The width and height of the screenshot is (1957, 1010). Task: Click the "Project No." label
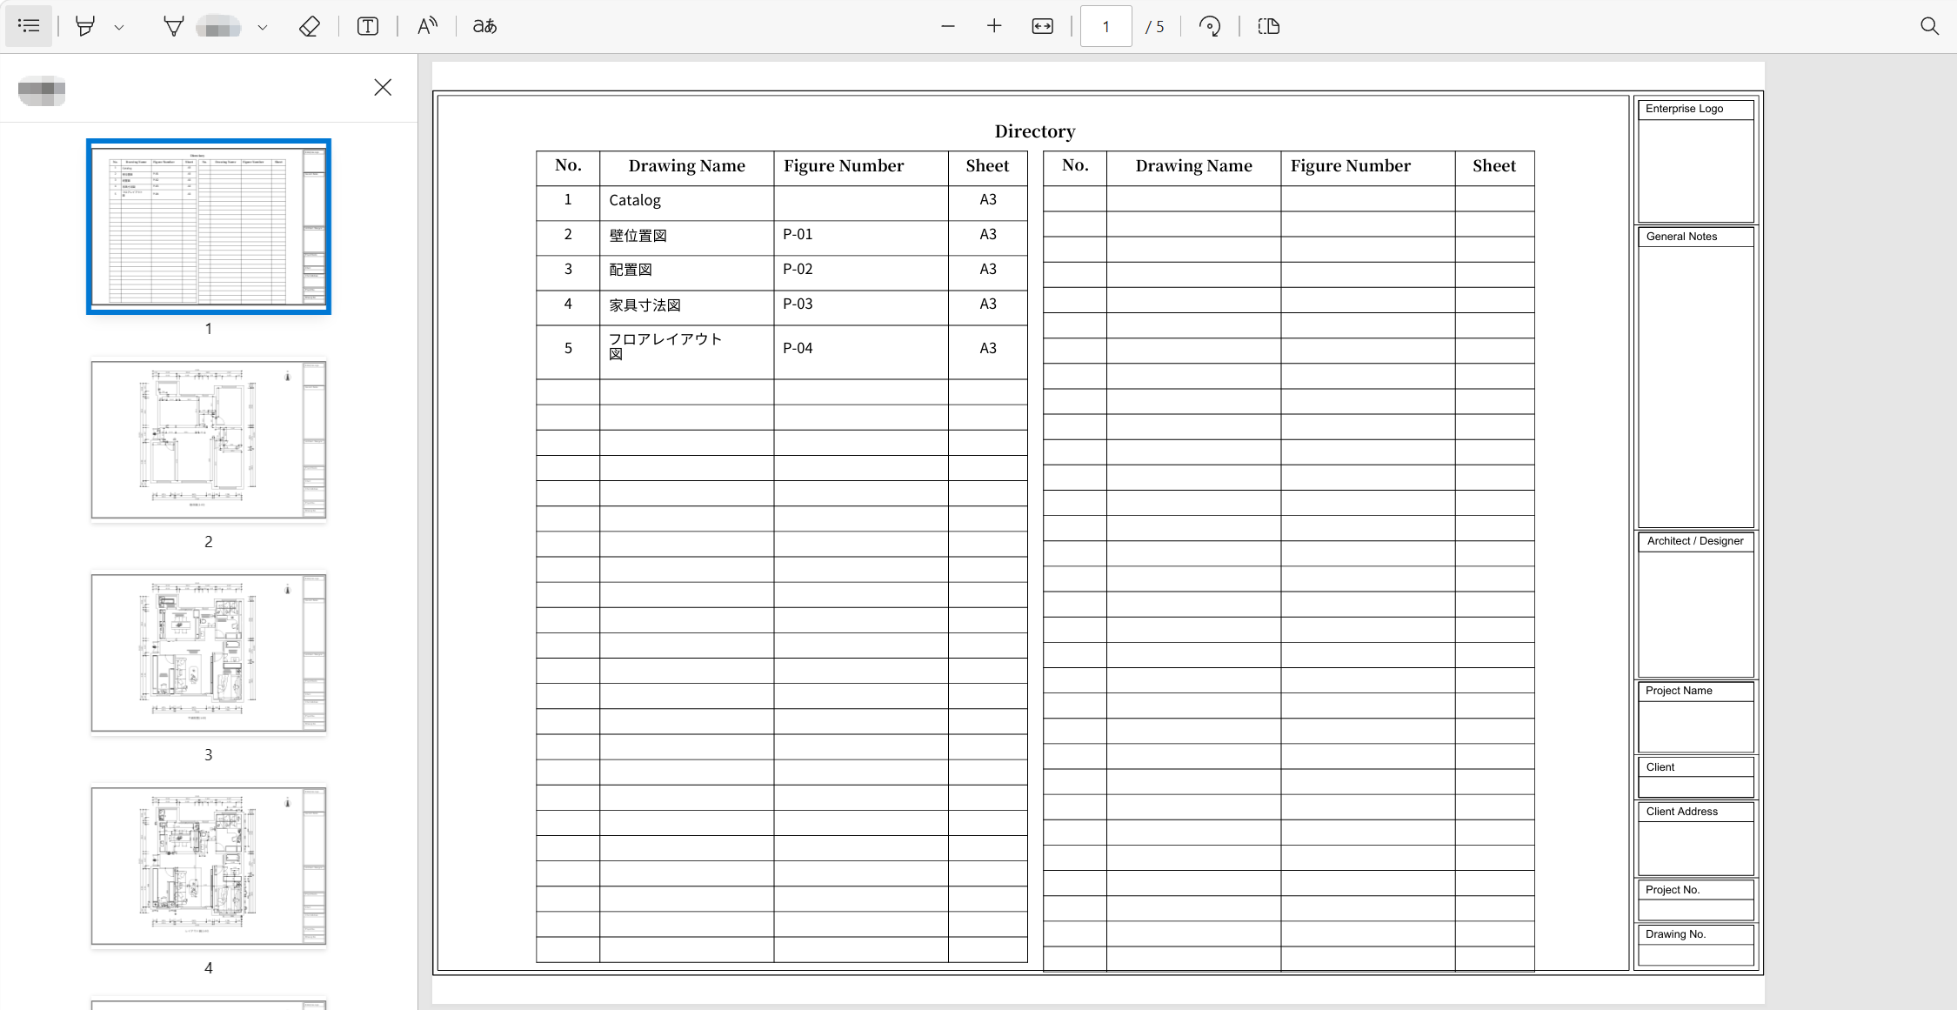point(1673,890)
